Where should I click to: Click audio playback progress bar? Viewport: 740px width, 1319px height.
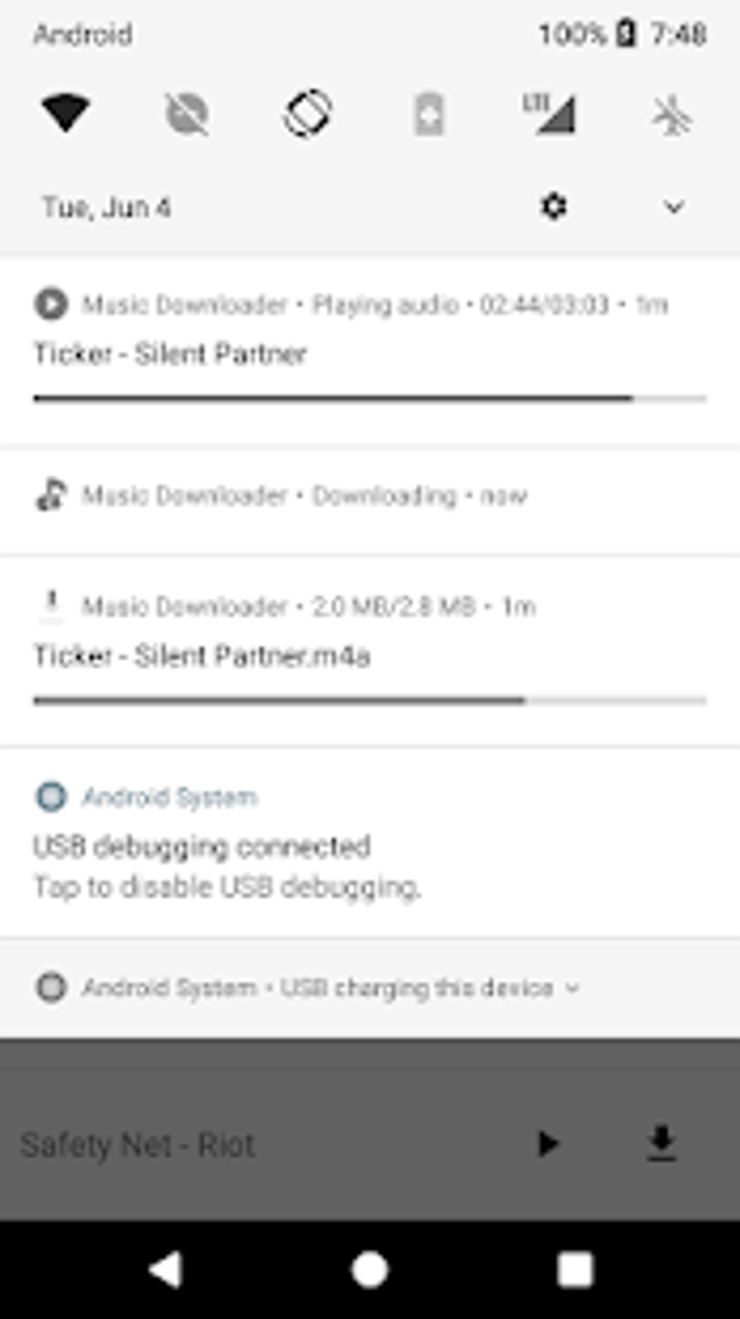click(369, 399)
